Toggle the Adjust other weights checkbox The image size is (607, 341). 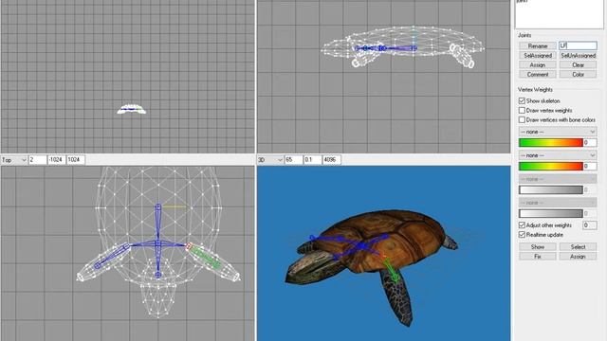(x=522, y=225)
